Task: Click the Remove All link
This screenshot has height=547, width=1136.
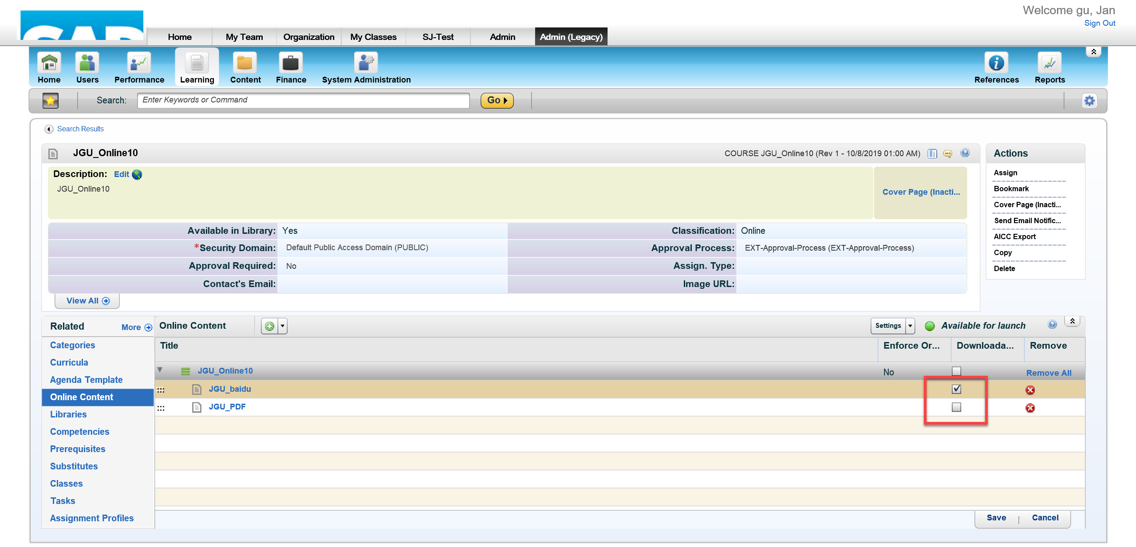Action: point(1049,373)
